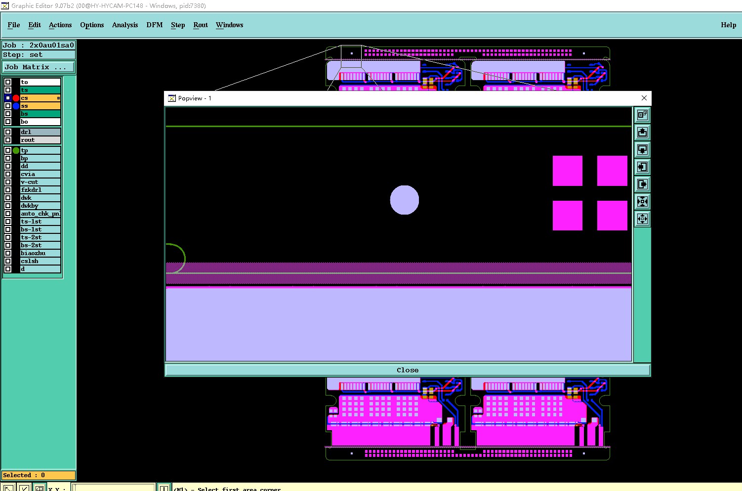The height and width of the screenshot is (491, 742).
Task: Select the dwkby layer name
Action: pyautogui.click(x=40, y=206)
